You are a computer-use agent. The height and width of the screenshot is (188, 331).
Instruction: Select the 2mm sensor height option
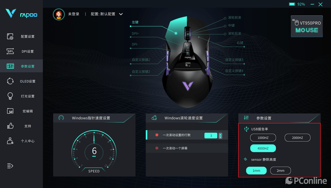coord(281,171)
